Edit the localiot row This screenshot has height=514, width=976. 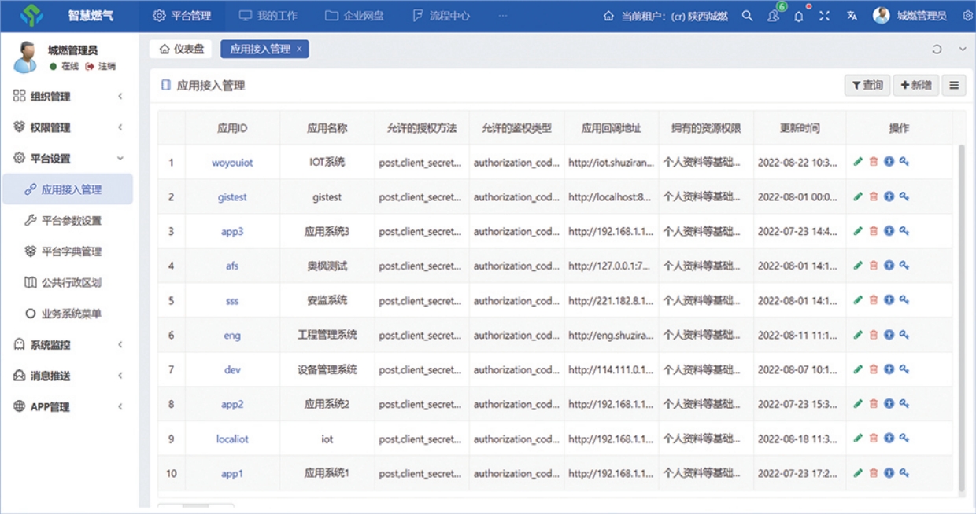pos(858,439)
